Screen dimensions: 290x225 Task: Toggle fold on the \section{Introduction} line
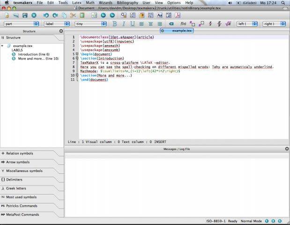[76, 58]
